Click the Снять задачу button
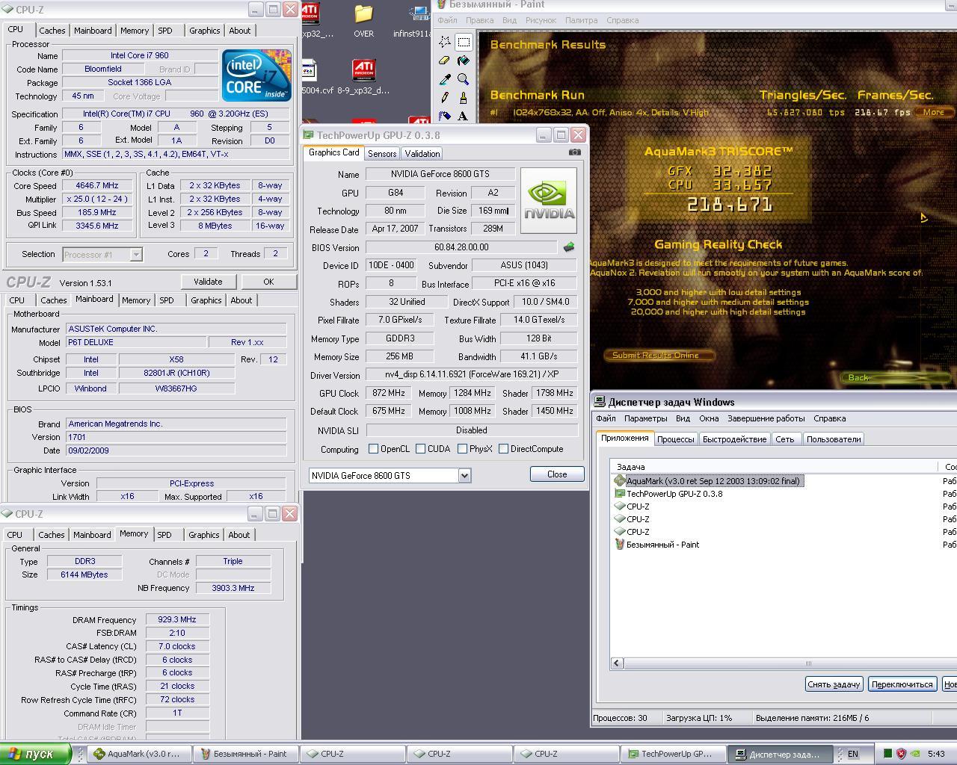The image size is (957, 765). (x=834, y=684)
